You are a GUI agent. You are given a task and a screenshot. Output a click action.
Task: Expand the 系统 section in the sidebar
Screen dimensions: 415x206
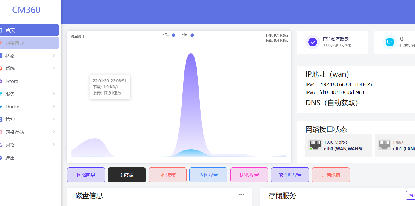click(54, 68)
